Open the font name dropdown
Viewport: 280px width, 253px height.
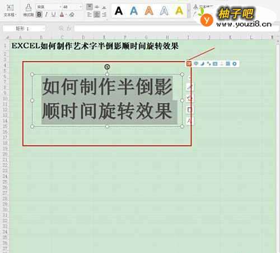coord(49,7)
